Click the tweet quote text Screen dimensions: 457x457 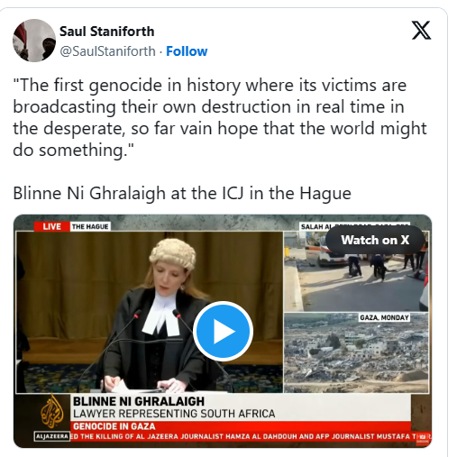click(220, 117)
